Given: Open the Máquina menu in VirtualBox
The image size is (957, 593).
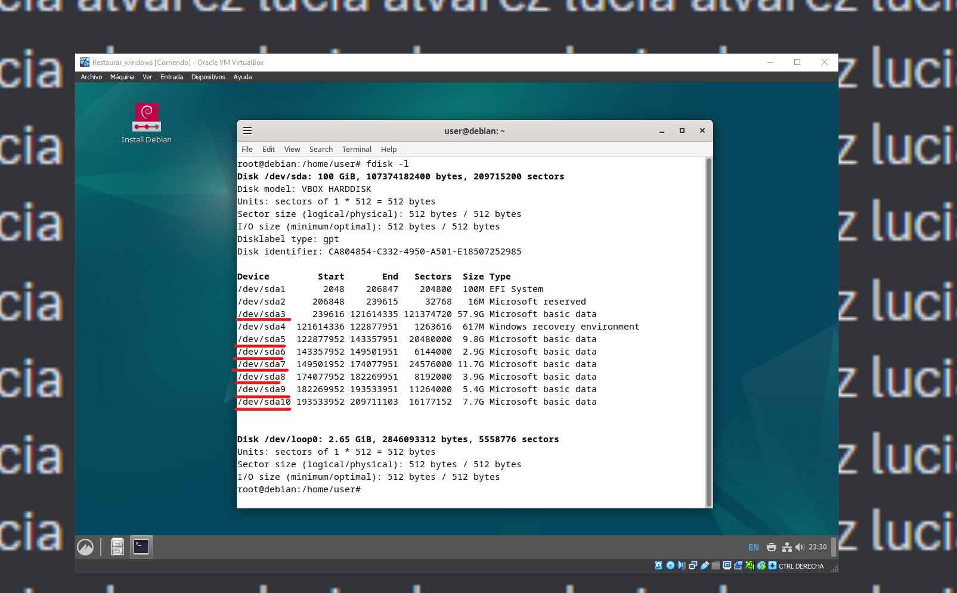Looking at the screenshot, I should [x=122, y=77].
